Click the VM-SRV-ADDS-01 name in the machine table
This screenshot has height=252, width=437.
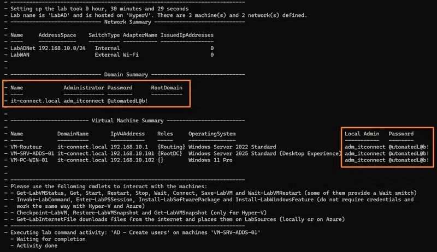32,153
